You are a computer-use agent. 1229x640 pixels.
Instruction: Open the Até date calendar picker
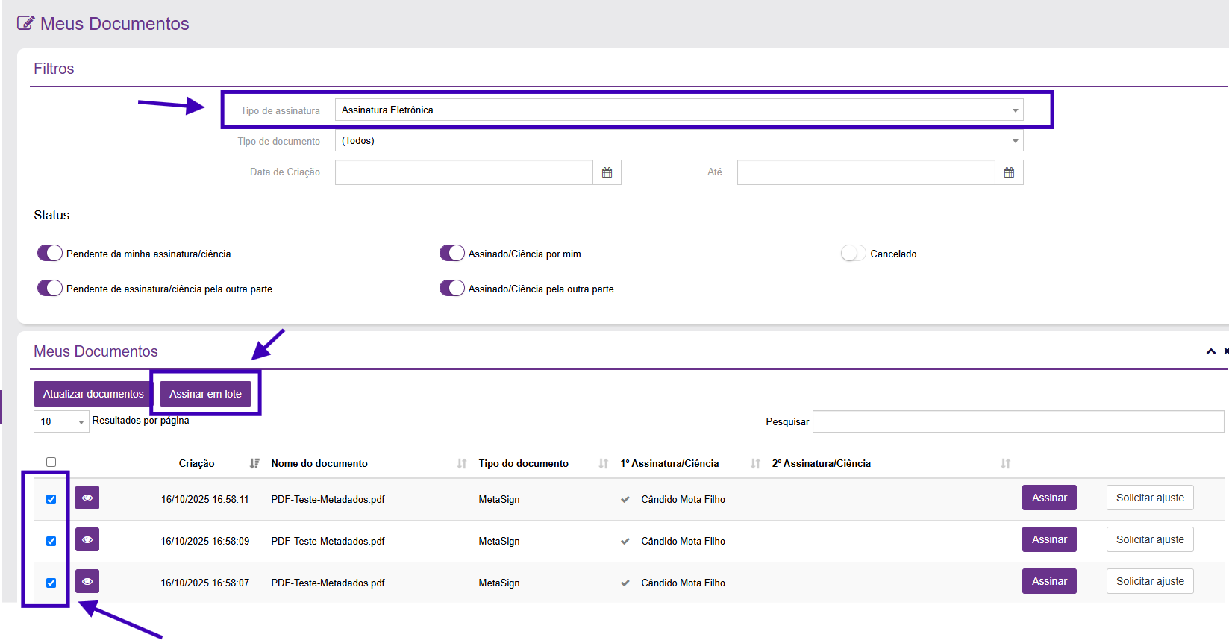(1009, 172)
